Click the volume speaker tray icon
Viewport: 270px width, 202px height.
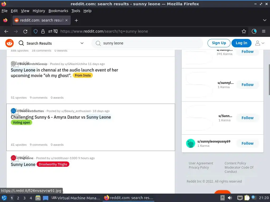[x=230, y=198]
